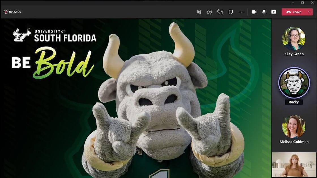The height and width of the screenshot is (178, 317).
Task: Open the reactions emoji menu
Action: 220,12
